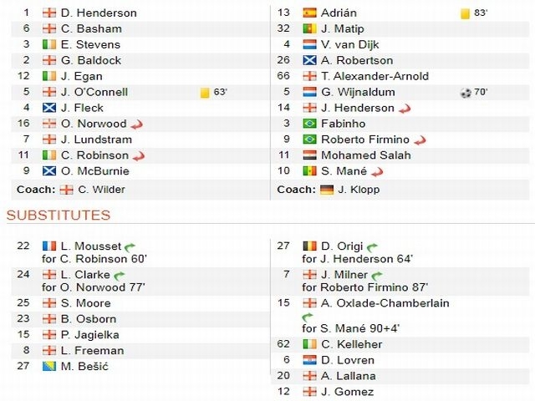The width and height of the screenshot is (535, 401).
Task: Click on T. Alexander-Arnold's name
Action: pos(374,77)
